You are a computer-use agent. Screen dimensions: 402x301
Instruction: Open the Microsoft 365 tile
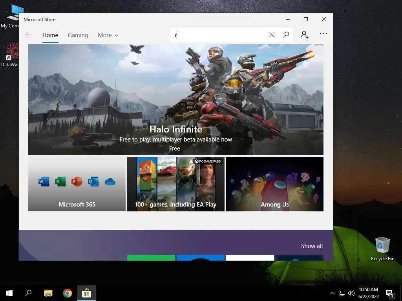[77, 184]
